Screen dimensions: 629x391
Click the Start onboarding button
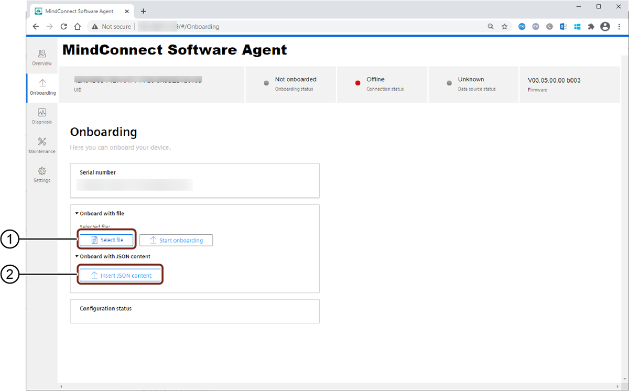176,240
